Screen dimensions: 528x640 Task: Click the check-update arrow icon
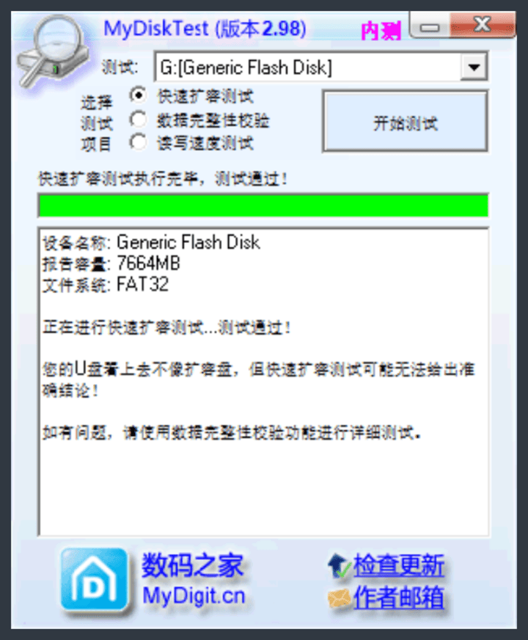coord(338,566)
